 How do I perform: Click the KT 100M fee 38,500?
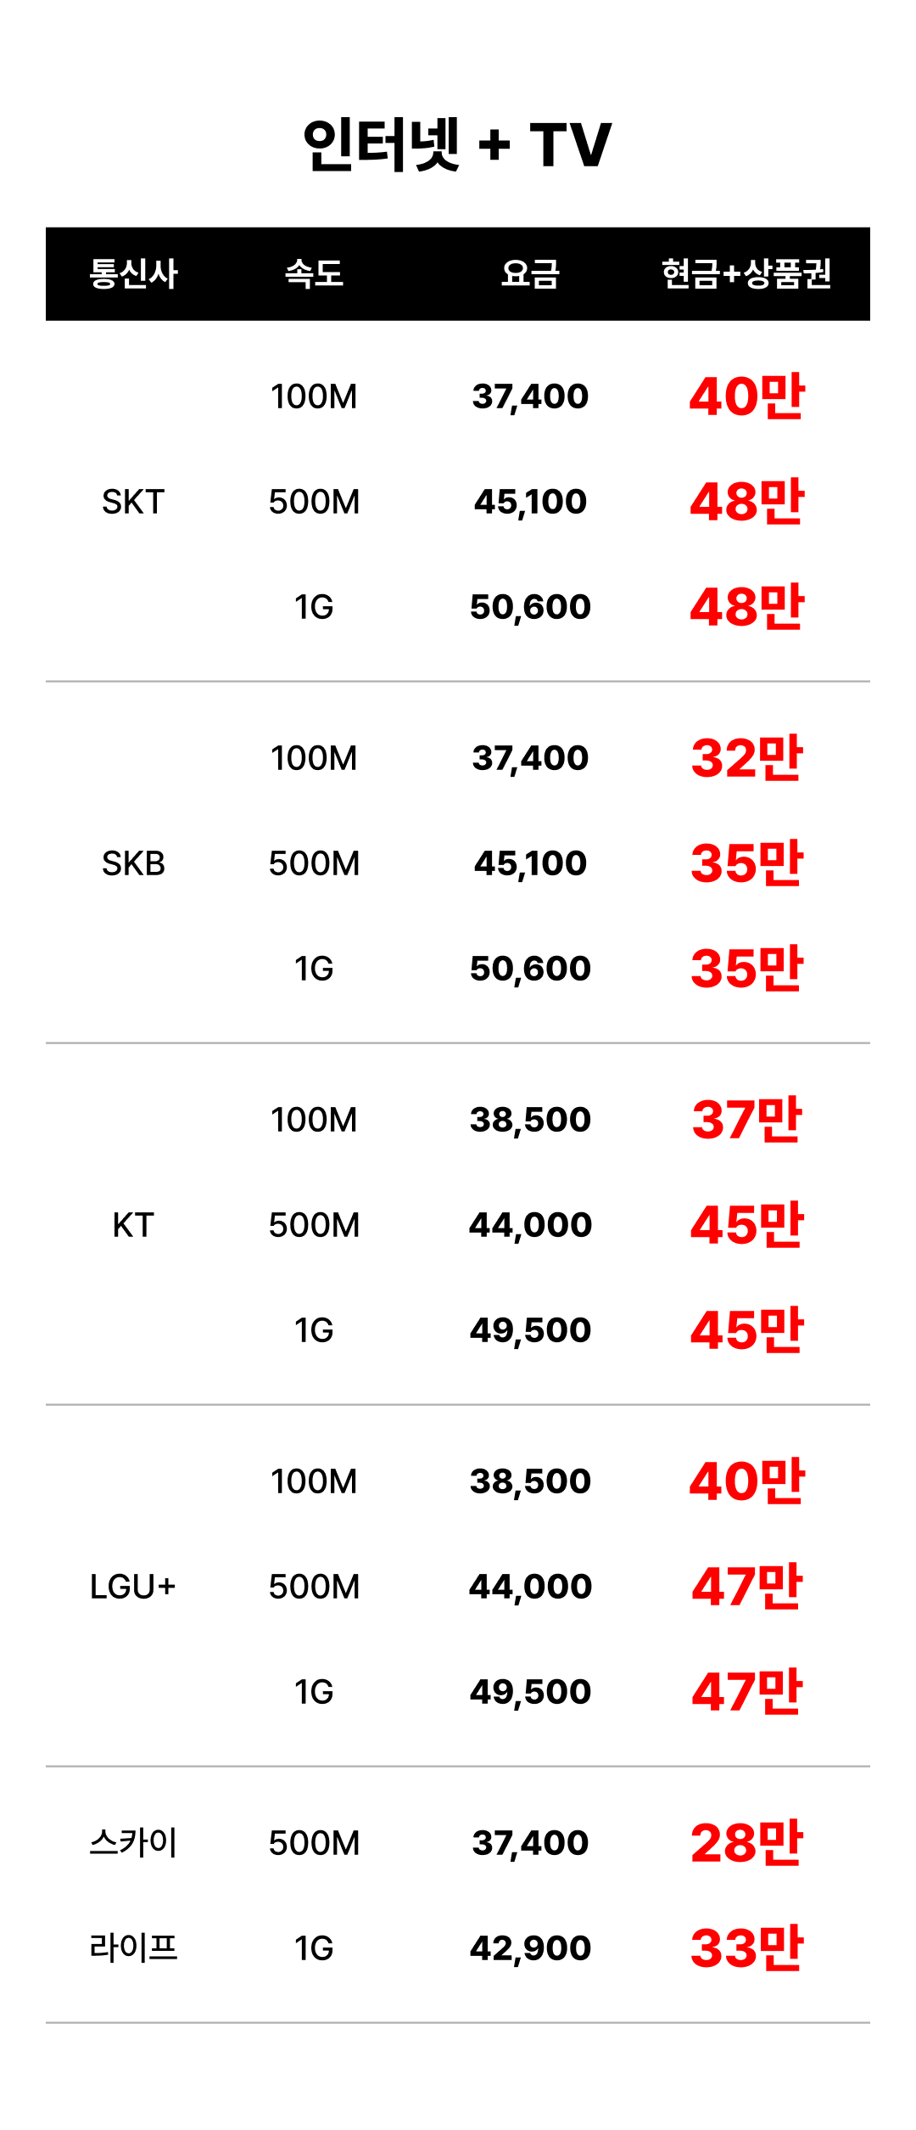pyautogui.click(x=530, y=1120)
